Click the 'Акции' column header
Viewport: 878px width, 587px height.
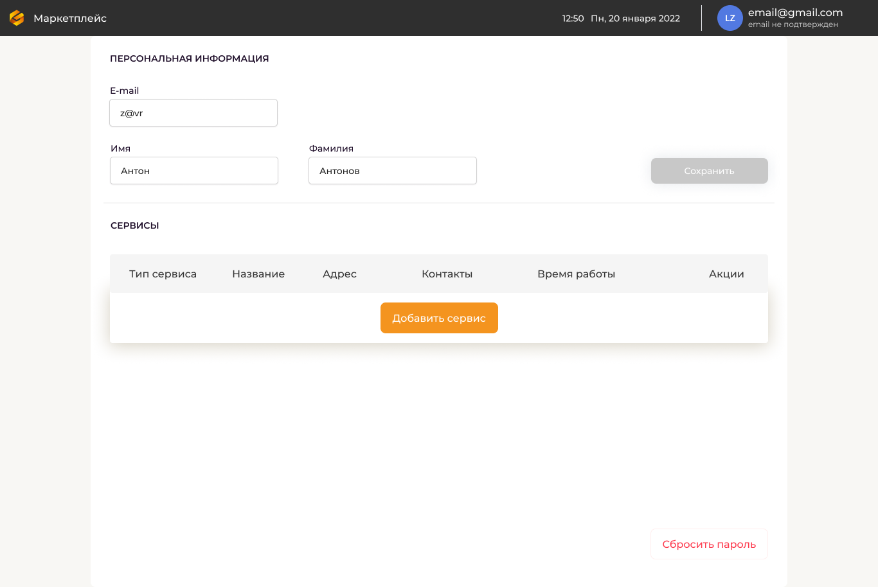click(x=726, y=274)
